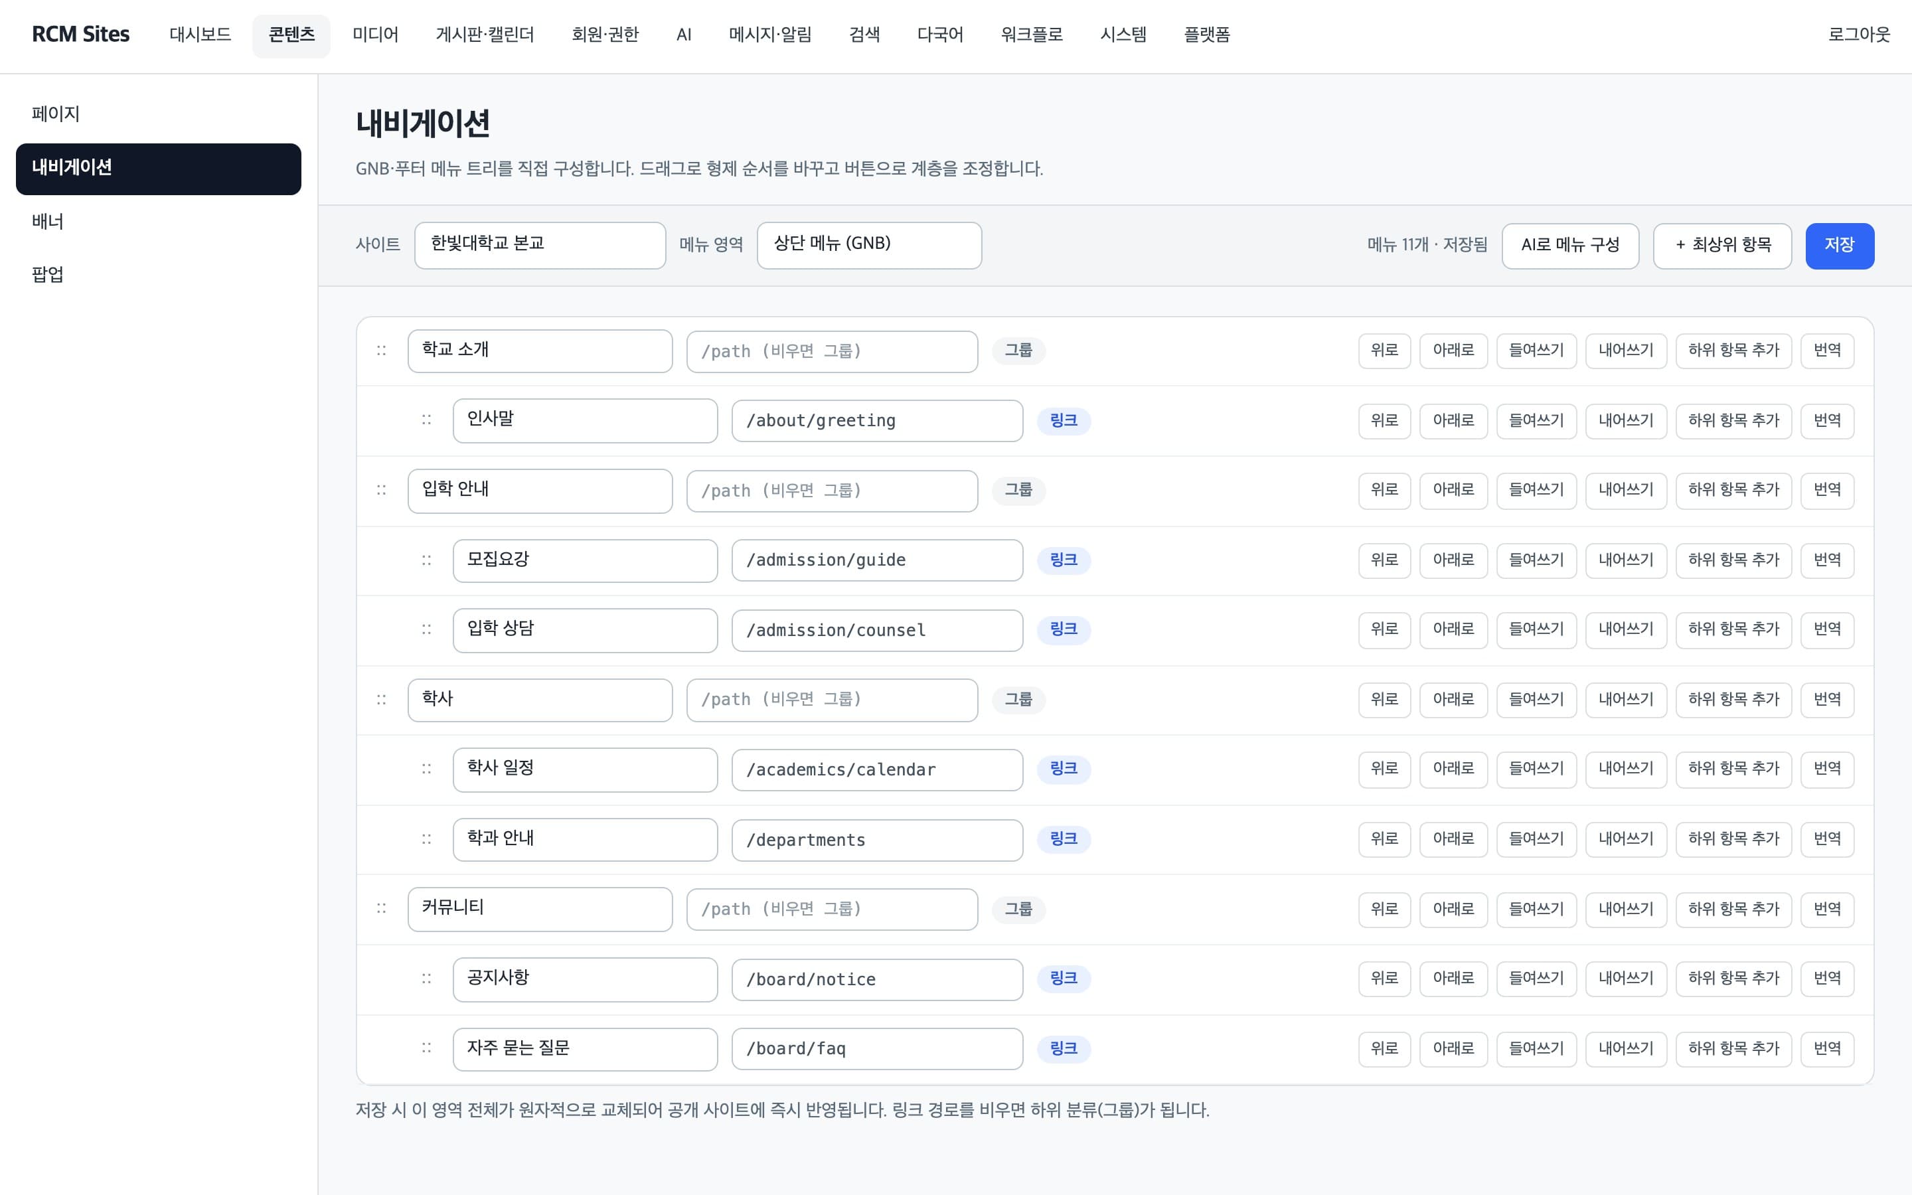Open the 플랫폼 top menu
Screen dimensions: 1912x1195
tap(1206, 35)
